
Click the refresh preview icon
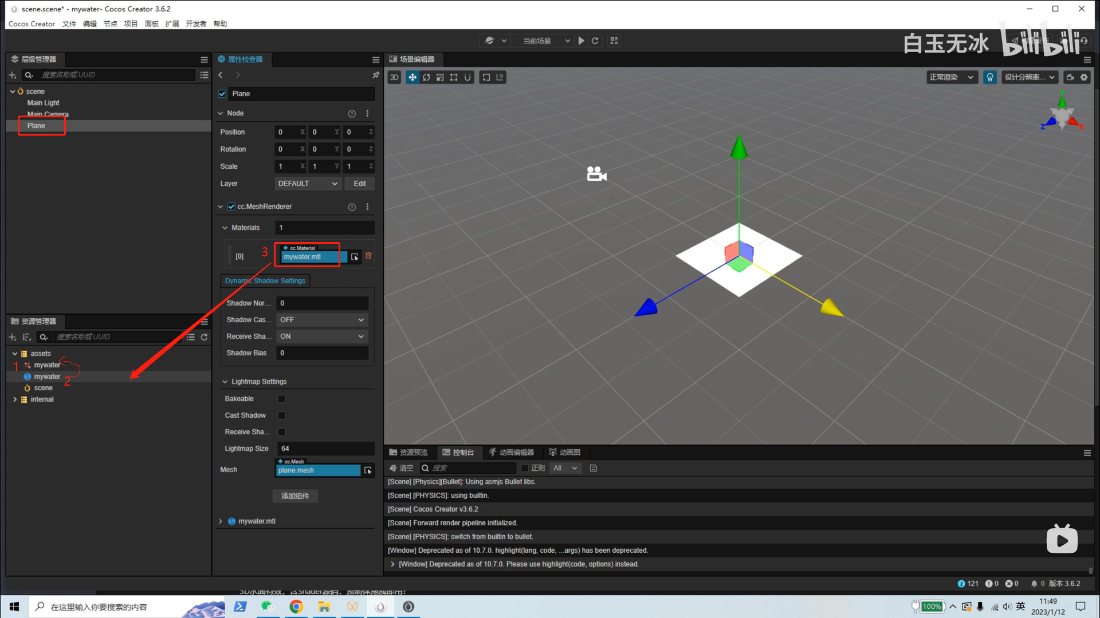(x=595, y=41)
